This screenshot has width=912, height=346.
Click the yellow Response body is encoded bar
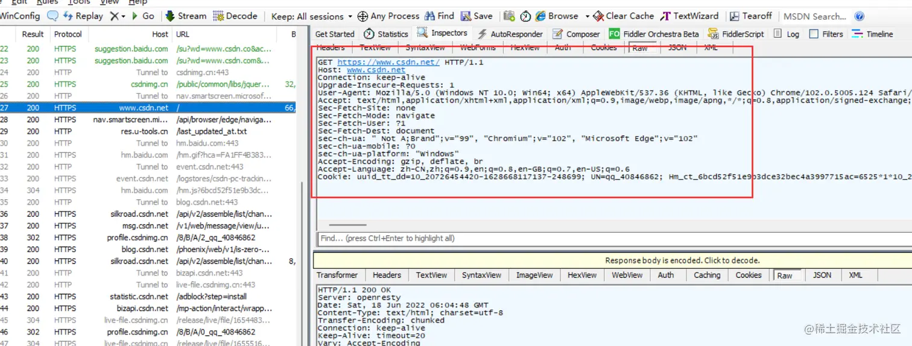click(612, 261)
